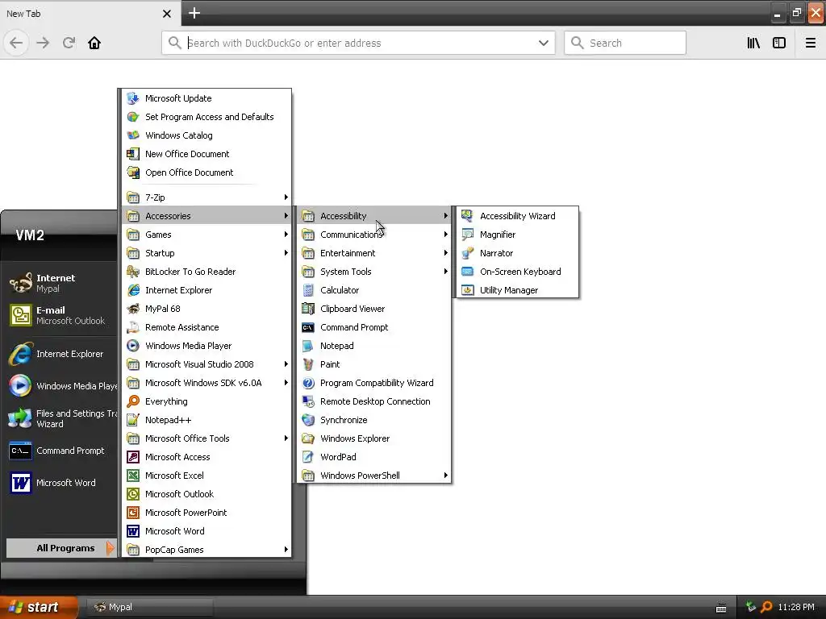Viewport: 826px width, 619px height.
Task: Launch Accessibility Wizard
Action: (518, 216)
